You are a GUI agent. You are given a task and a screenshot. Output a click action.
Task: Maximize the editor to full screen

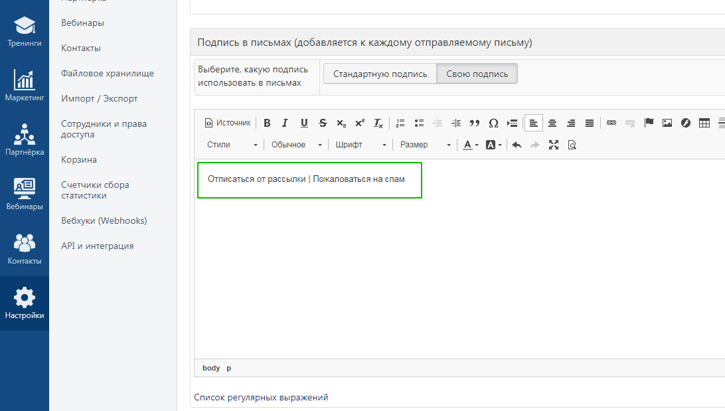pos(554,145)
